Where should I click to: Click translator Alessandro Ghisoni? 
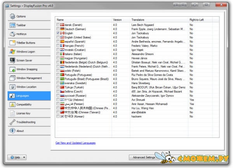(x=143, y=54)
